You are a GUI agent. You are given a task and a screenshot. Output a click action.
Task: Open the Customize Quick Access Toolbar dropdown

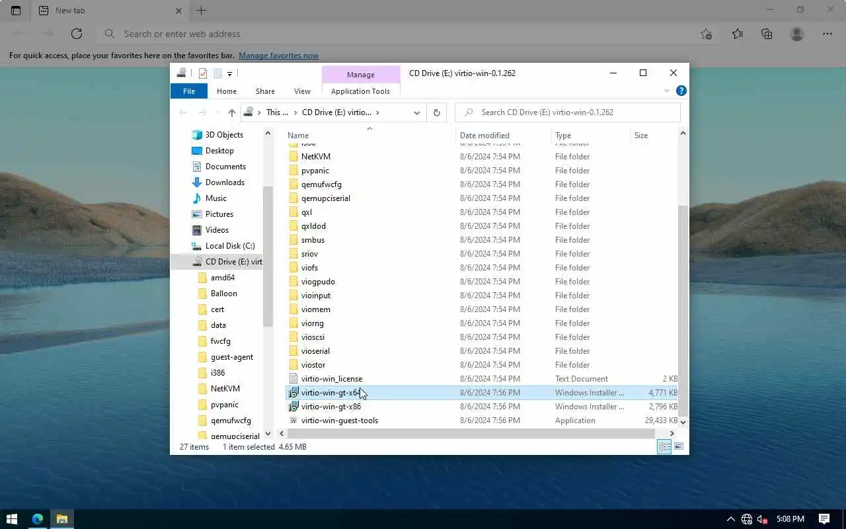coord(229,73)
